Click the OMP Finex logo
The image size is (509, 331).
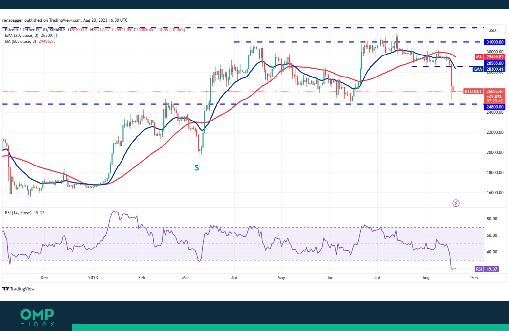click(37, 318)
